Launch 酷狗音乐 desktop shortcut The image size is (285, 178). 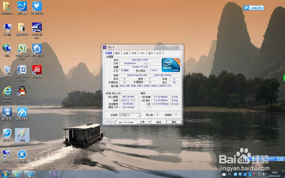coord(22,156)
